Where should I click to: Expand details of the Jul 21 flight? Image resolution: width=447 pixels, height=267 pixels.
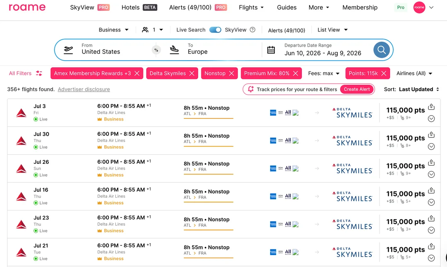[431, 258]
